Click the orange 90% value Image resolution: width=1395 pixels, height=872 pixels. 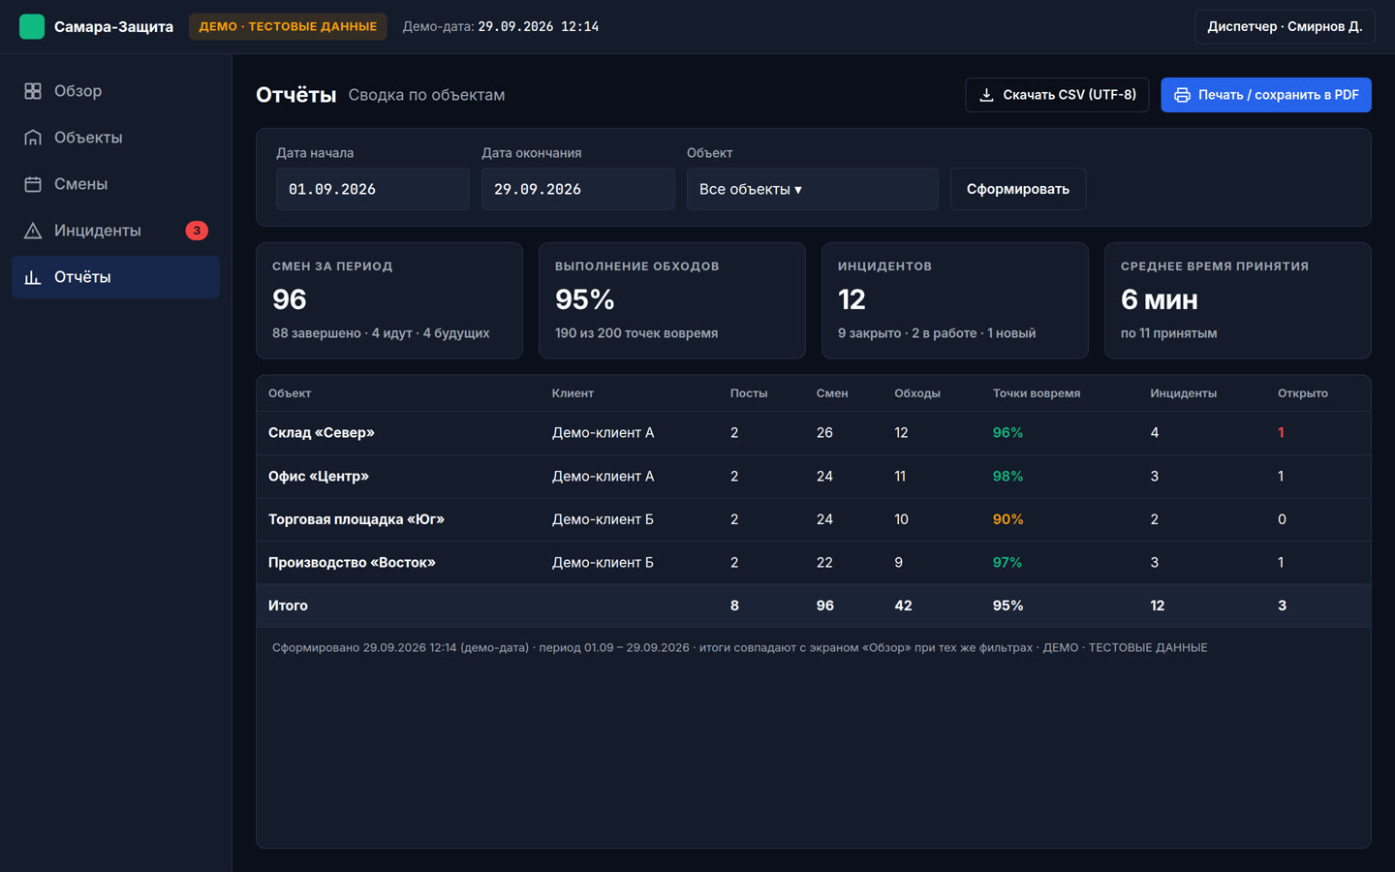pyautogui.click(x=1007, y=519)
